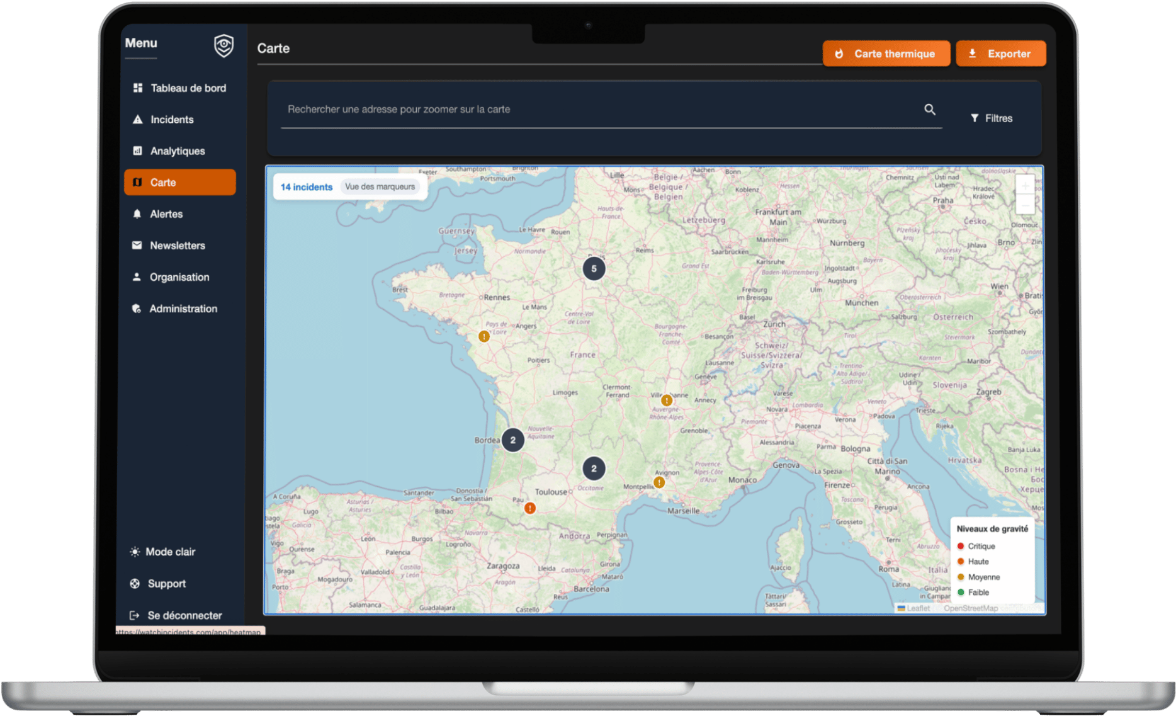The width and height of the screenshot is (1176, 716).
Task: Click the cluster marker near Bordeaux
Action: click(512, 440)
